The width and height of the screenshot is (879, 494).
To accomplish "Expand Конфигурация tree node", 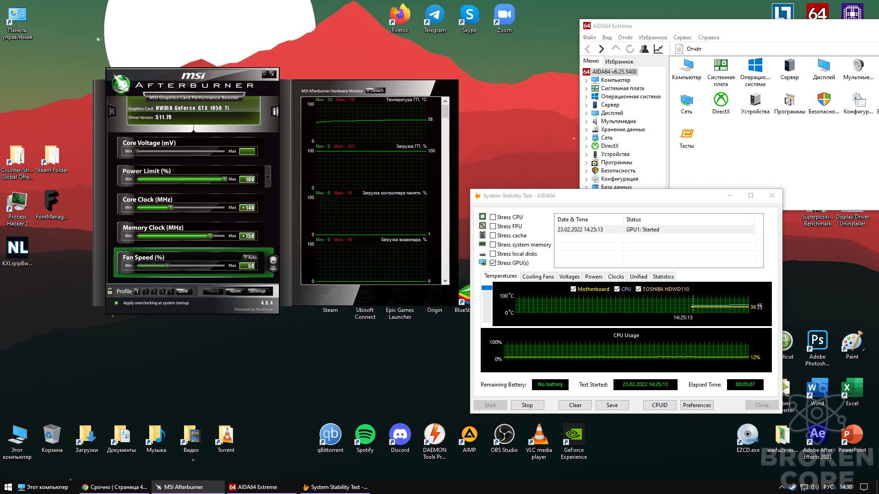I will [586, 179].
